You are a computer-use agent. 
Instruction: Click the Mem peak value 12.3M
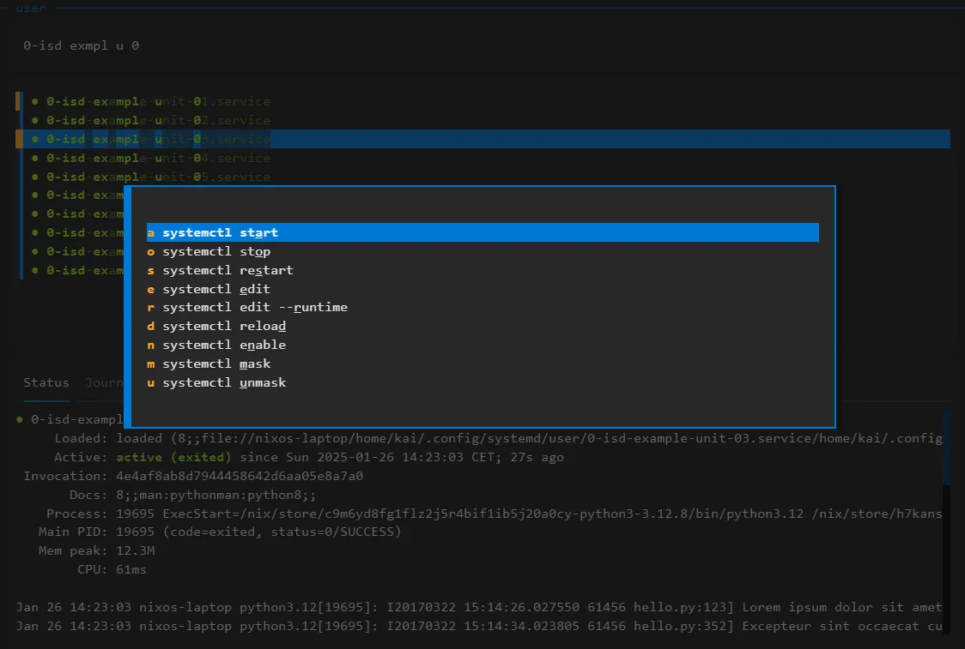136,550
